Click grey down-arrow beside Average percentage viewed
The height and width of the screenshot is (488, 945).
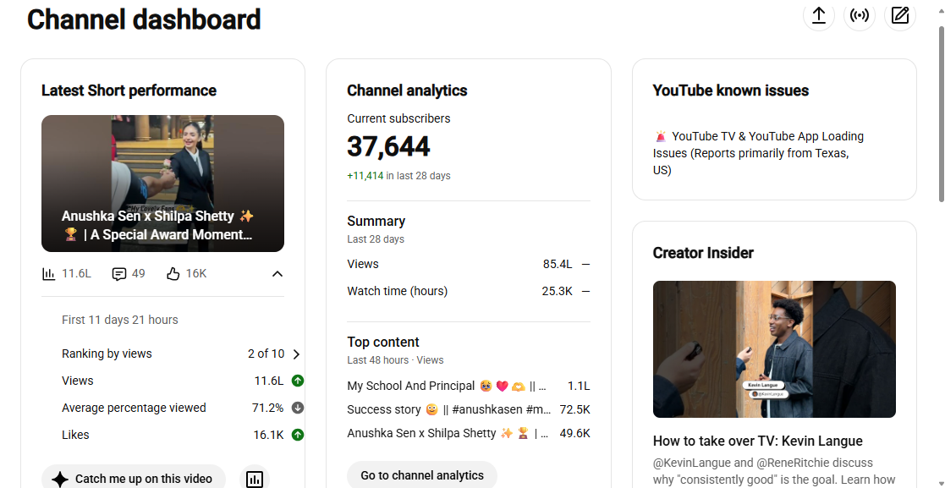point(297,408)
